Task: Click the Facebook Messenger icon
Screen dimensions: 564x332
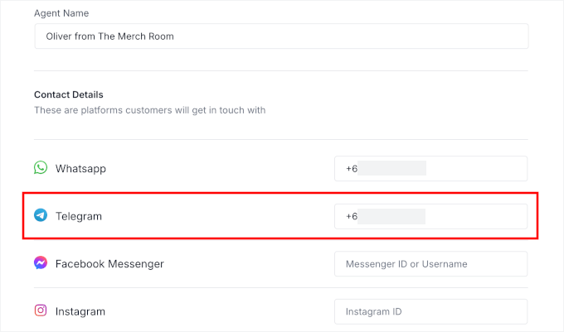Action: [x=41, y=263]
